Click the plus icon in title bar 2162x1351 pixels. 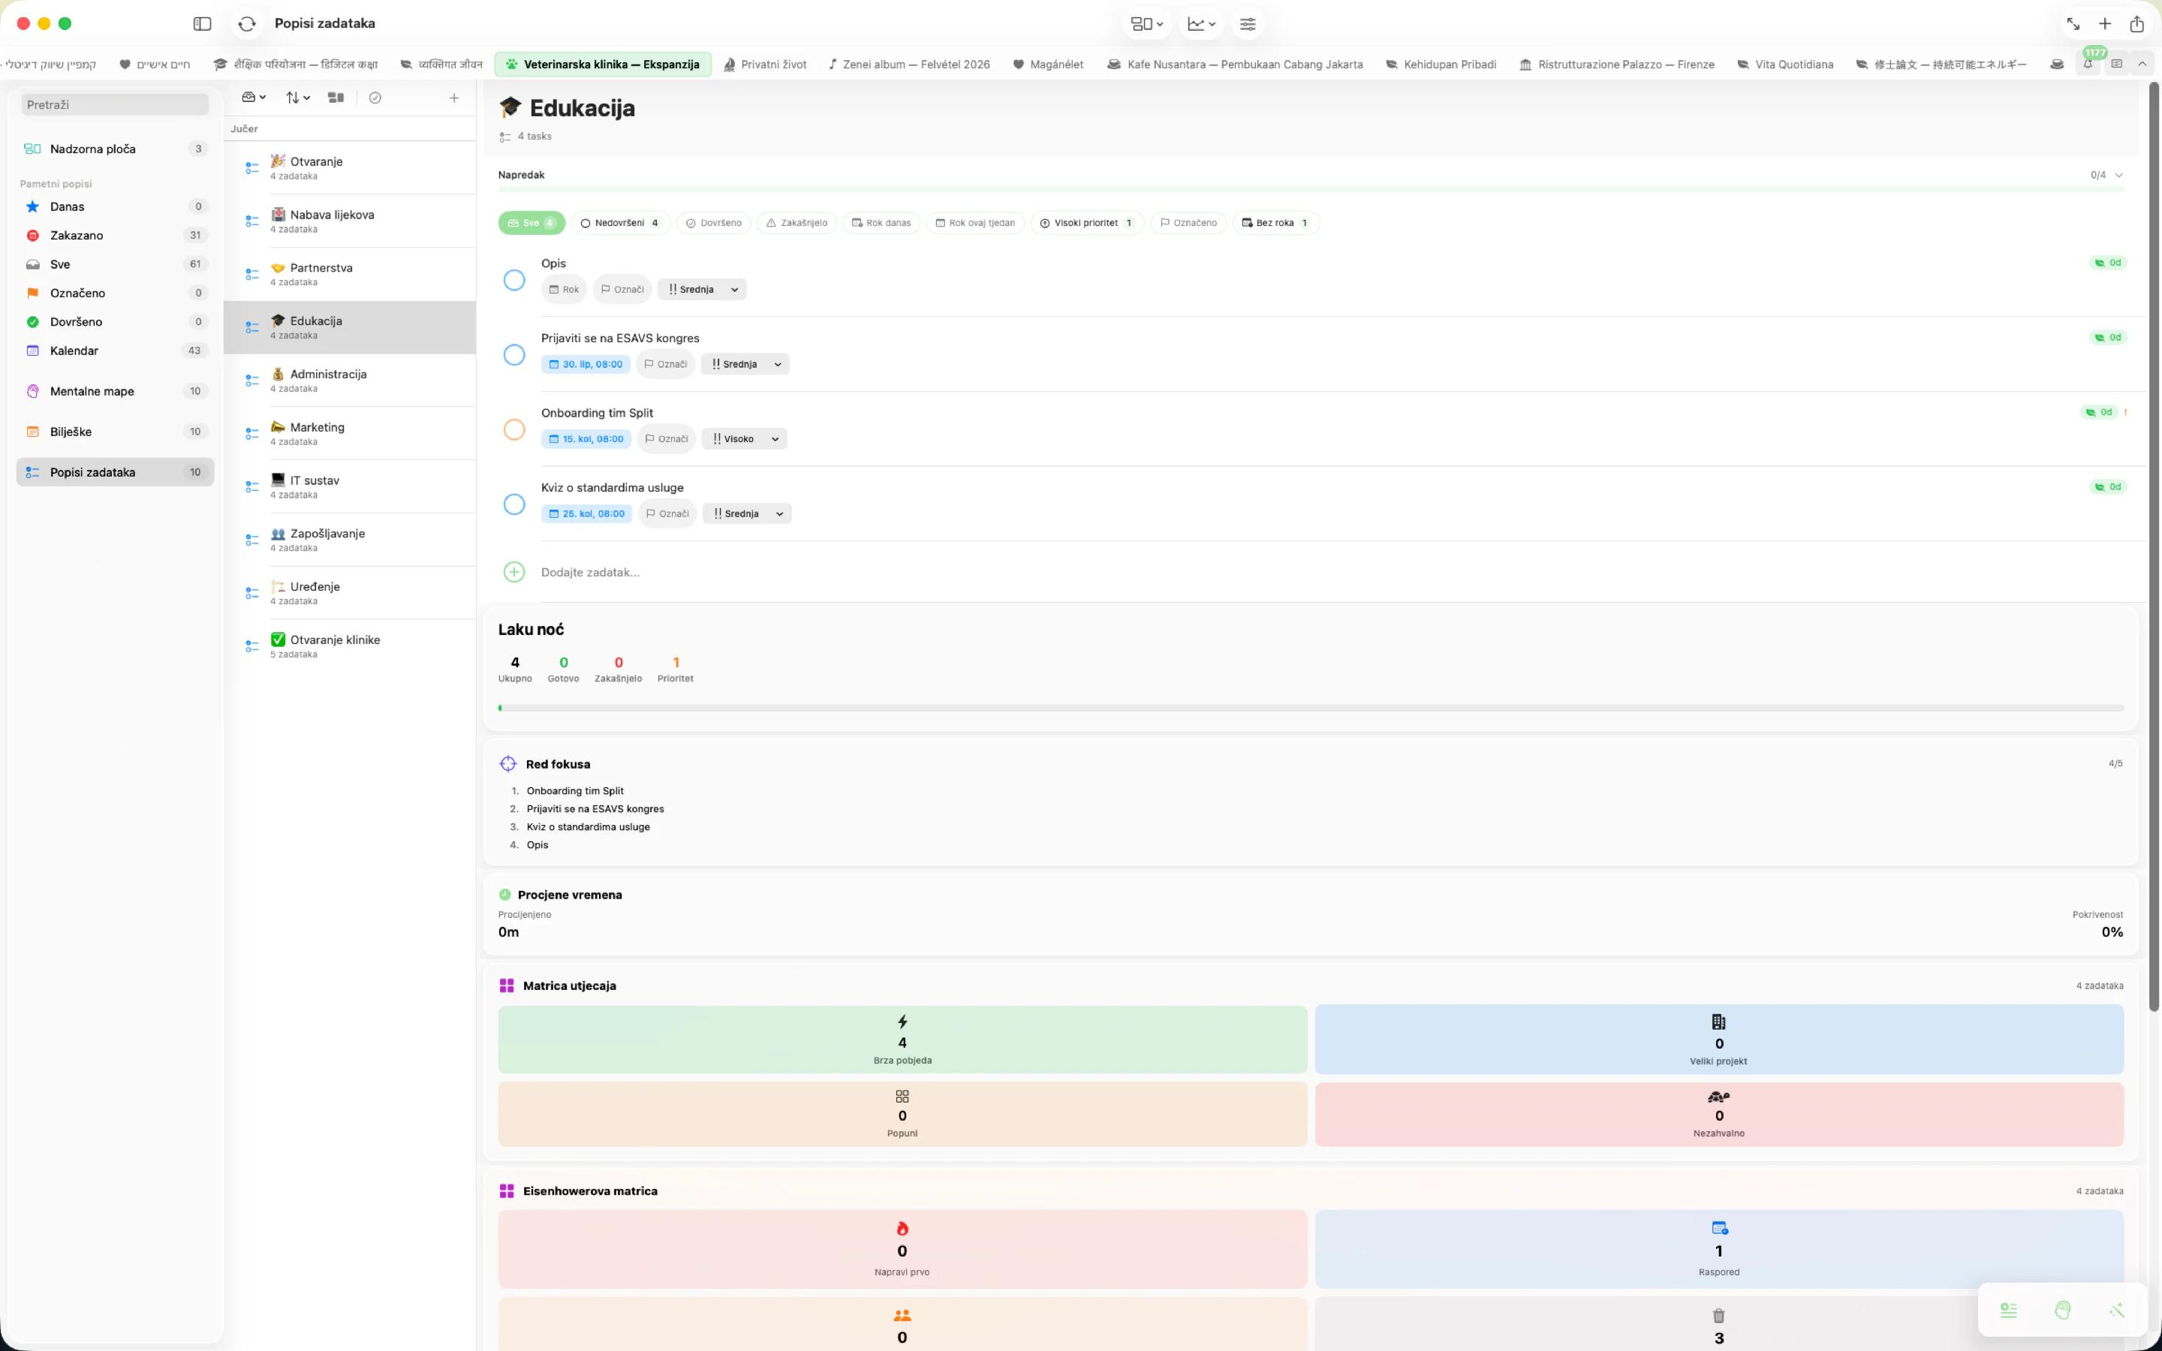tap(2105, 24)
